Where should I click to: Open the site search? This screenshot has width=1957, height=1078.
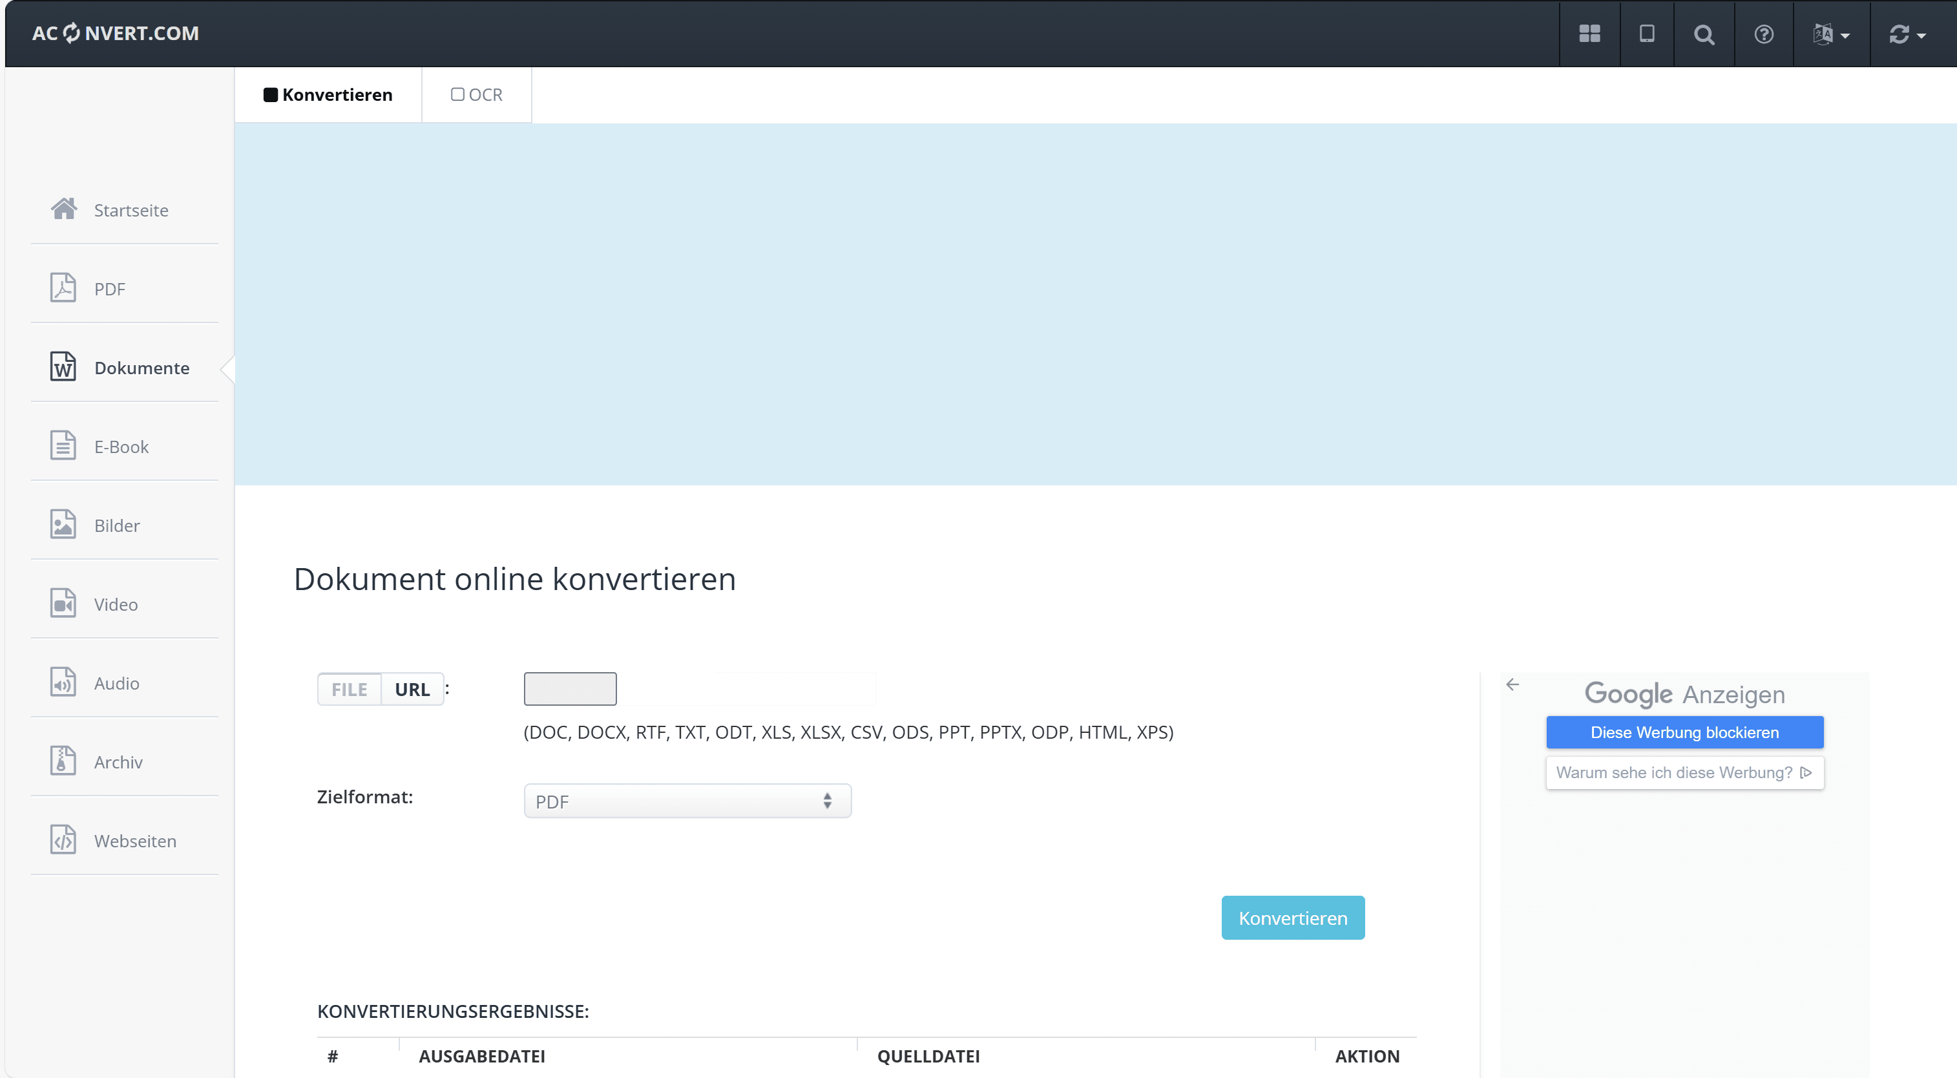(x=1704, y=34)
